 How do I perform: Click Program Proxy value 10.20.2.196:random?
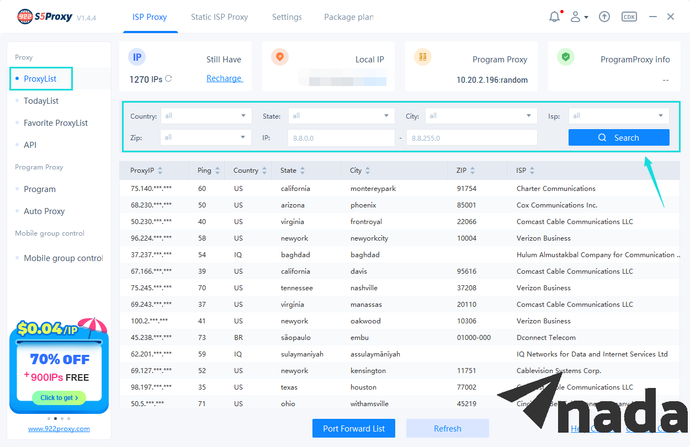(492, 80)
